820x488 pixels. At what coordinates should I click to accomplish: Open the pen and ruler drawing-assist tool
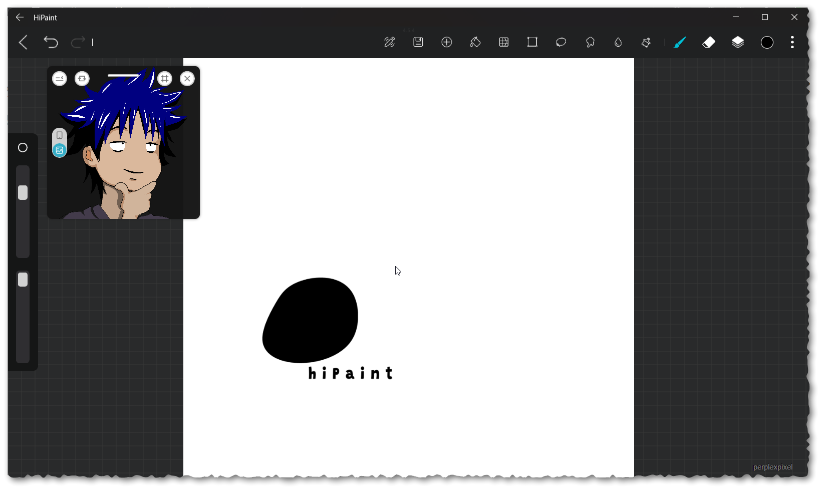coord(390,43)
